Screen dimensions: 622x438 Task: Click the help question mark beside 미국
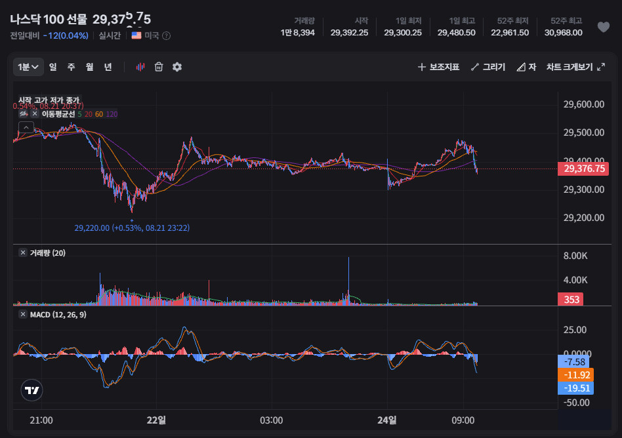tap(167, 35)
